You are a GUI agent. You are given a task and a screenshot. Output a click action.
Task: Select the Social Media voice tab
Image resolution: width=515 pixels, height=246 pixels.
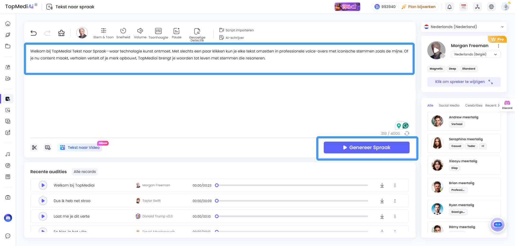coord(449,105)
